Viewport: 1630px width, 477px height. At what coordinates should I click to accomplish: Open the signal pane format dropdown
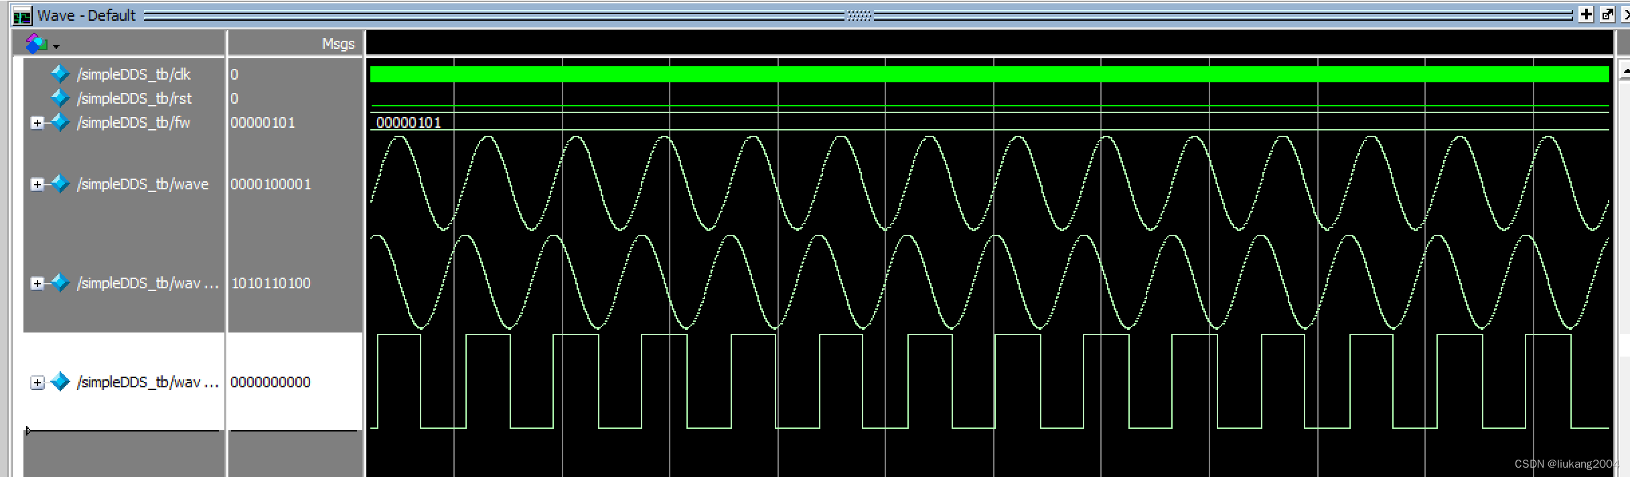click(56, 46)
